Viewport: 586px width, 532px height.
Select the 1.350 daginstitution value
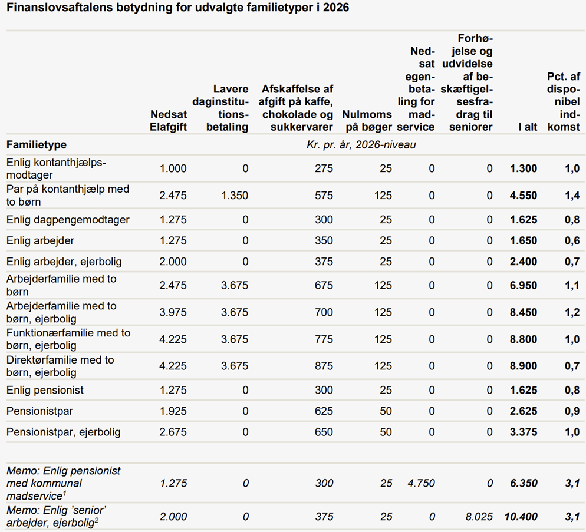pos(234,196)
